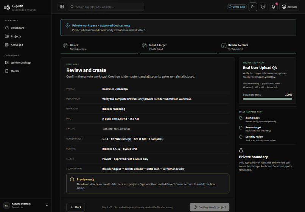
Task: Click the Real User Upload QA summary title
Action: click(x=260, y=68)
